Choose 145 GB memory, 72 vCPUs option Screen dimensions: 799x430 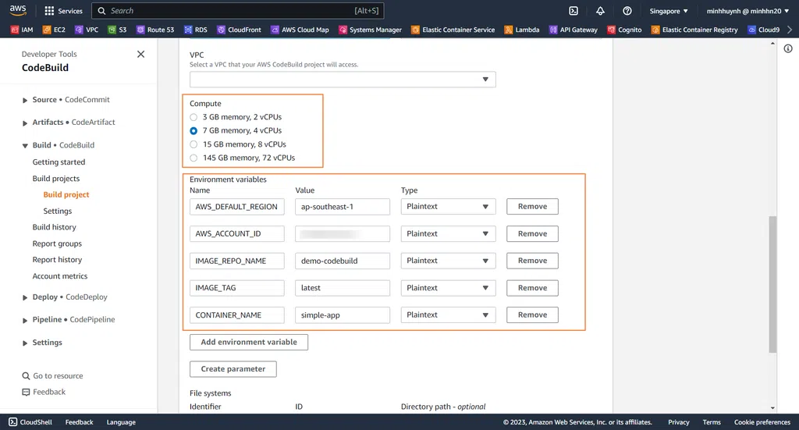194,158
